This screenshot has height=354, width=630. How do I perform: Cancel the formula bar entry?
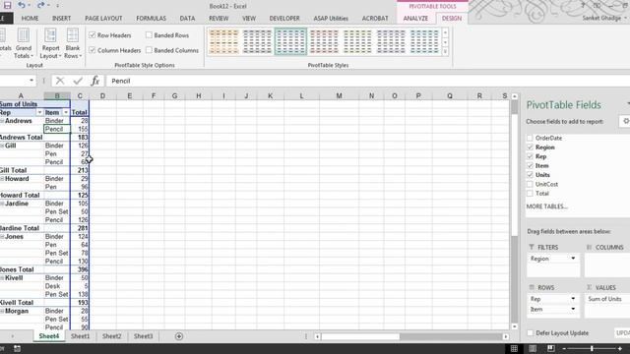click(60, 81)
